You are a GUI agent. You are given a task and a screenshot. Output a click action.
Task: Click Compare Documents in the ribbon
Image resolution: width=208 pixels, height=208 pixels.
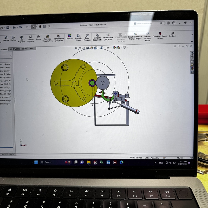(97, 37)
